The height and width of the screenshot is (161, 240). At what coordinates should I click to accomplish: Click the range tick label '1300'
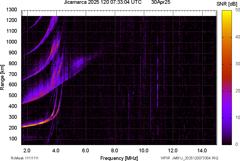pyautogui.click(x=11, y=10)
